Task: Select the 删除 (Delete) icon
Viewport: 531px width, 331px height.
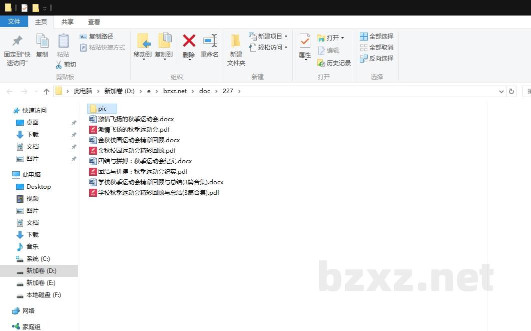Action: click(x=188, y=48)
